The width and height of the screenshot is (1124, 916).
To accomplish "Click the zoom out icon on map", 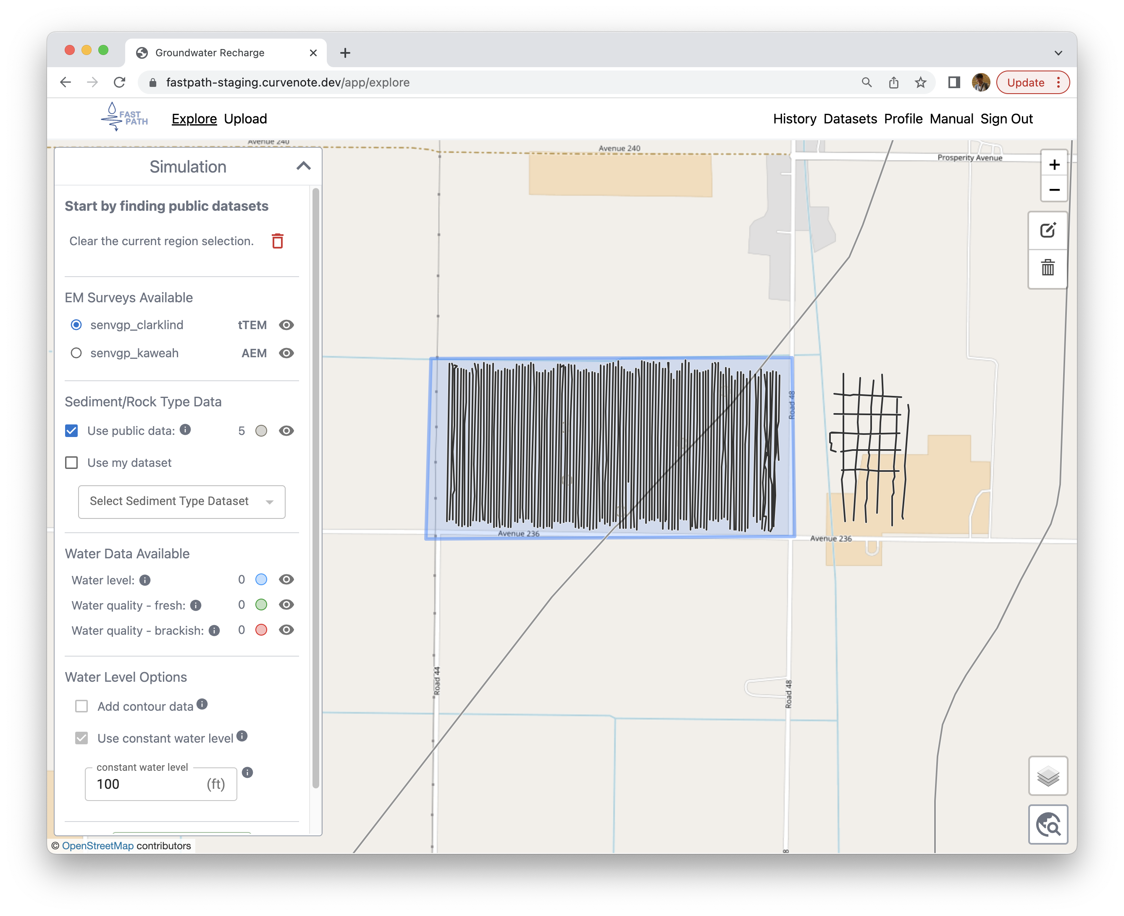I will click(1052, 190).
